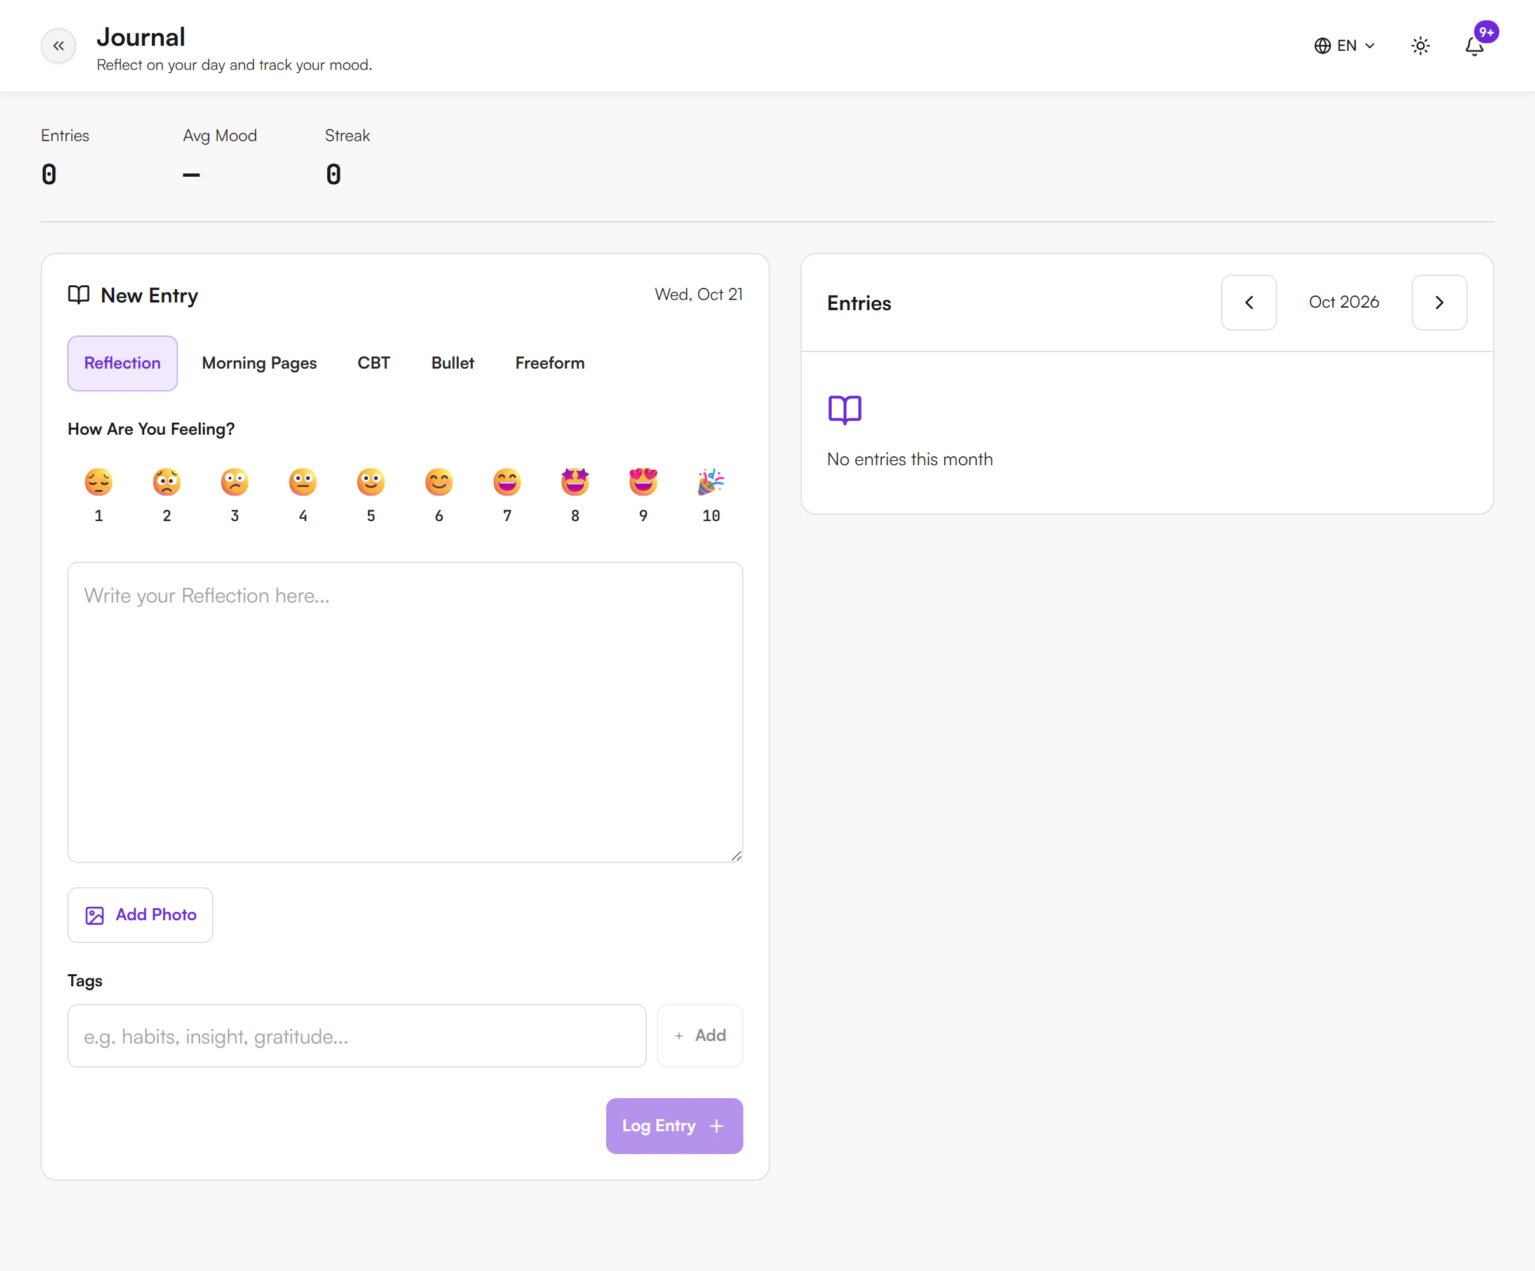Go to next month in Entries
Image resolution: width=1535 pixels, height=1271 pixels.
(x=1438, y=302)
